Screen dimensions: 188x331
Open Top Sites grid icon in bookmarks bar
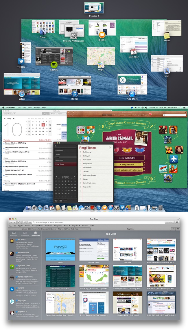click(x=15, y=226)
